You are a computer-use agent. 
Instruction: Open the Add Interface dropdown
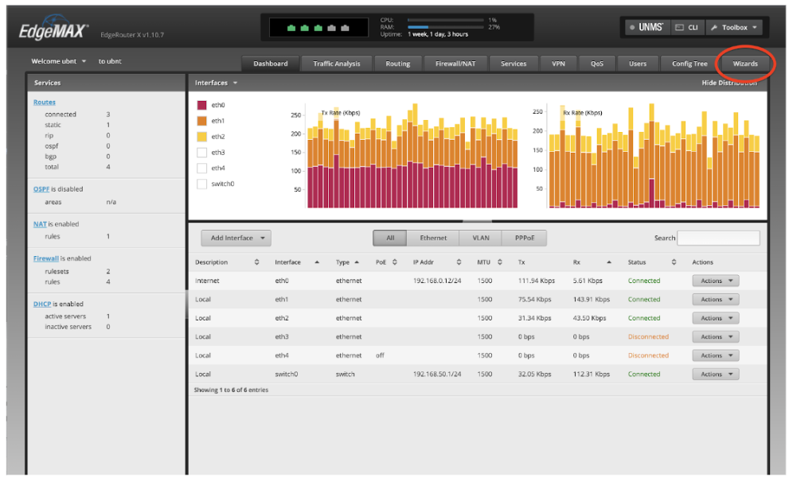pyautogui.click(x=236, y=238)
